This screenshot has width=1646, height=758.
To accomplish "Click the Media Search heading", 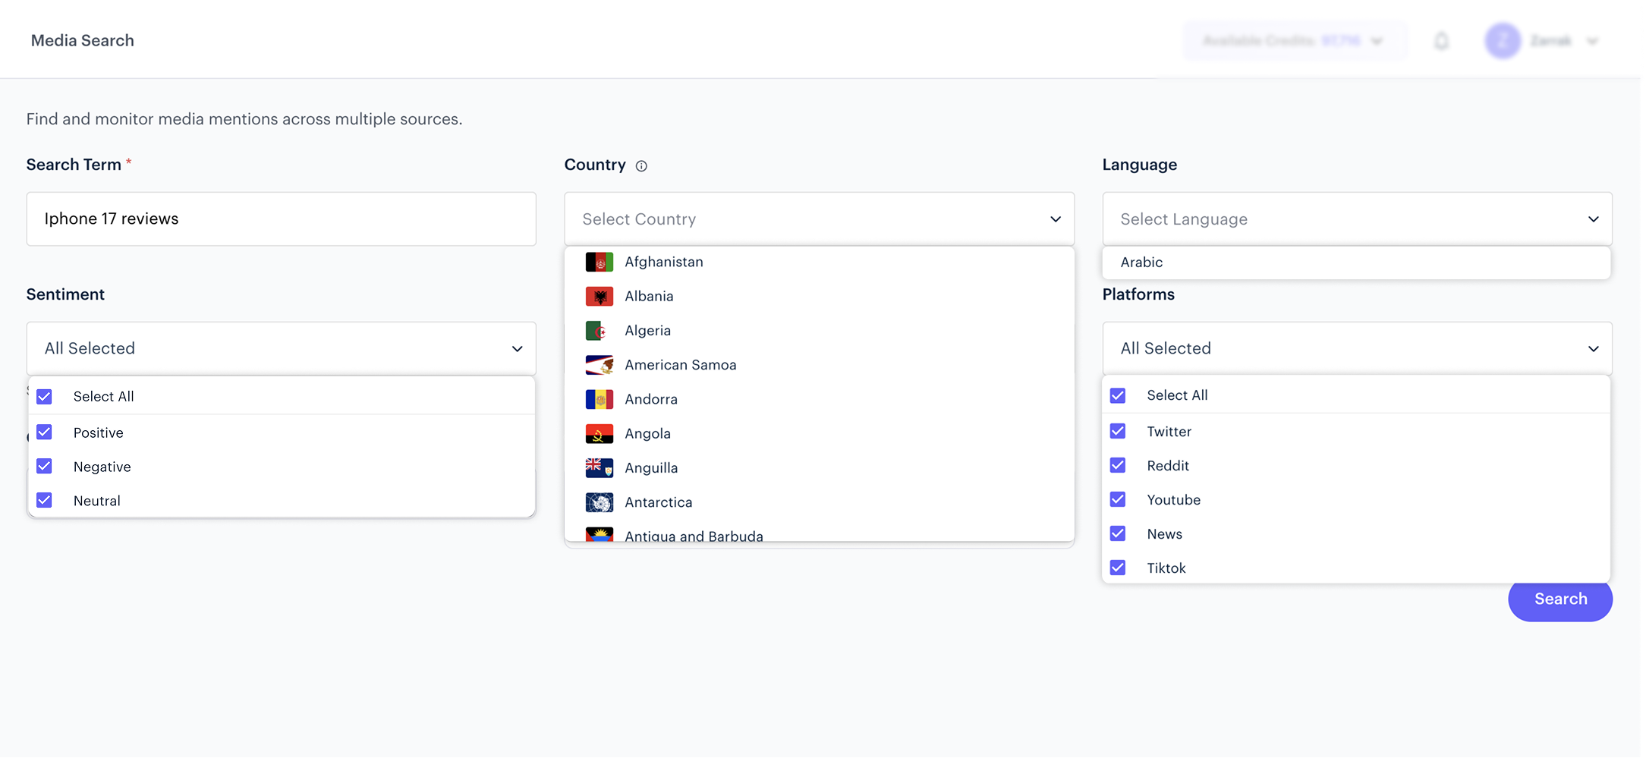I will (82, 40).
